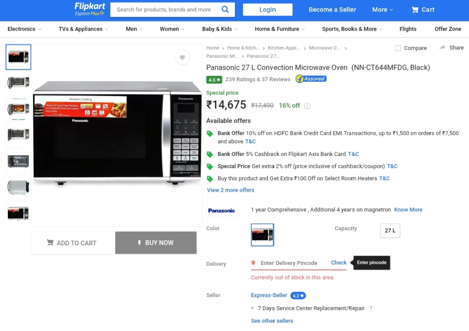Screen dimensions: 469x331
Task: Open T&C for Special Price offer
Action: [392, 166]
